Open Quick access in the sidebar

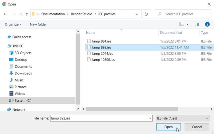pyautogui.click(x=22, y=37)
